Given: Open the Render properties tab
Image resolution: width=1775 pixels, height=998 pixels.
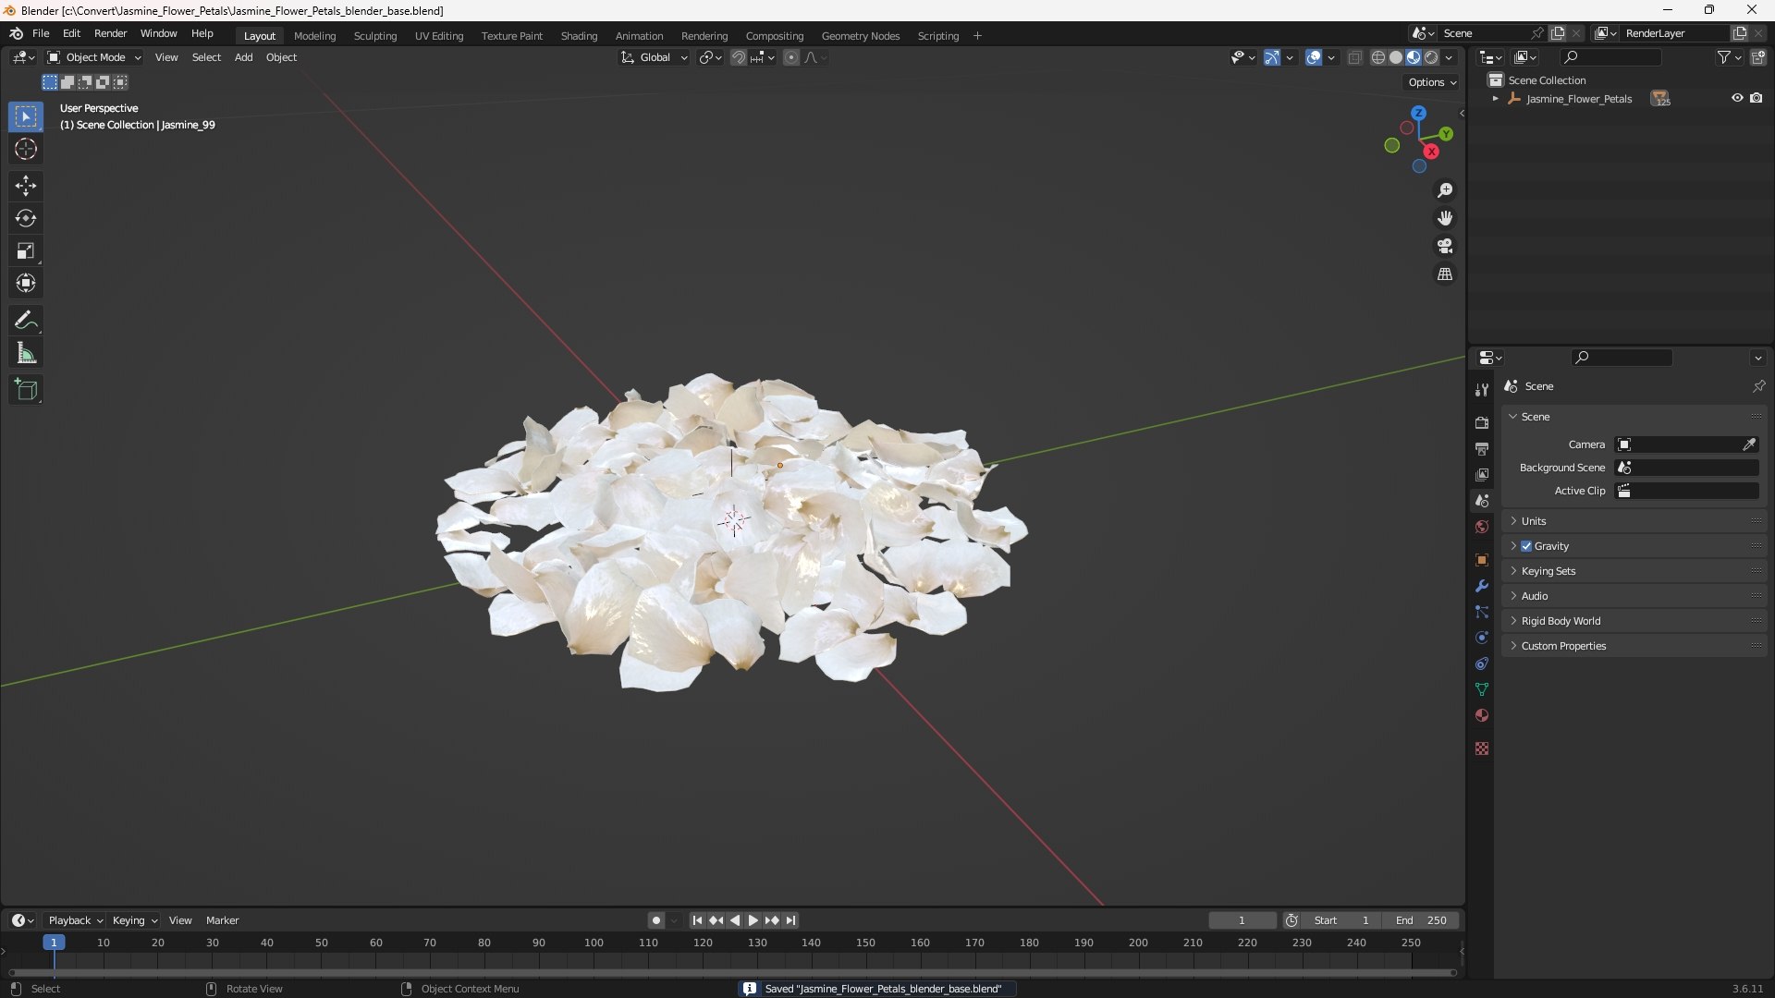Looking at the screenshot, I should coord(1482,422).
